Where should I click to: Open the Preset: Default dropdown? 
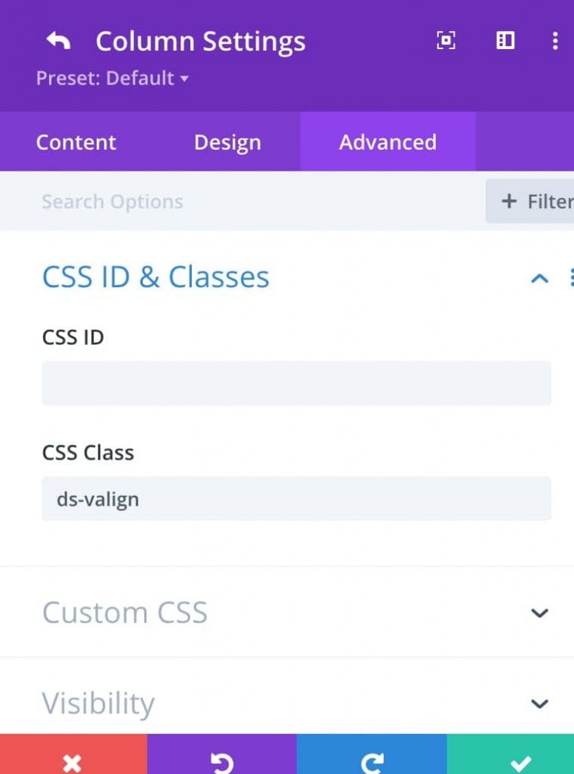[113, 78]
